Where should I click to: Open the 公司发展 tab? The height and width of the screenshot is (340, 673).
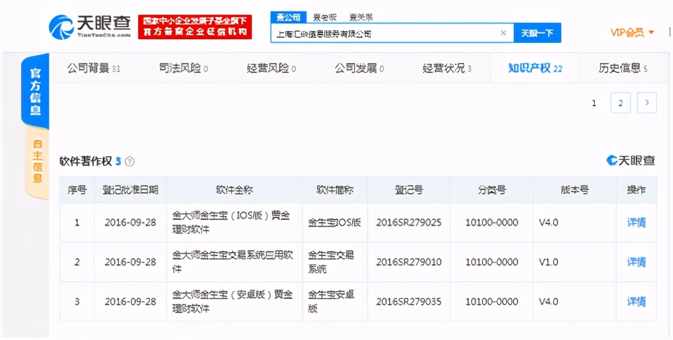359,68
